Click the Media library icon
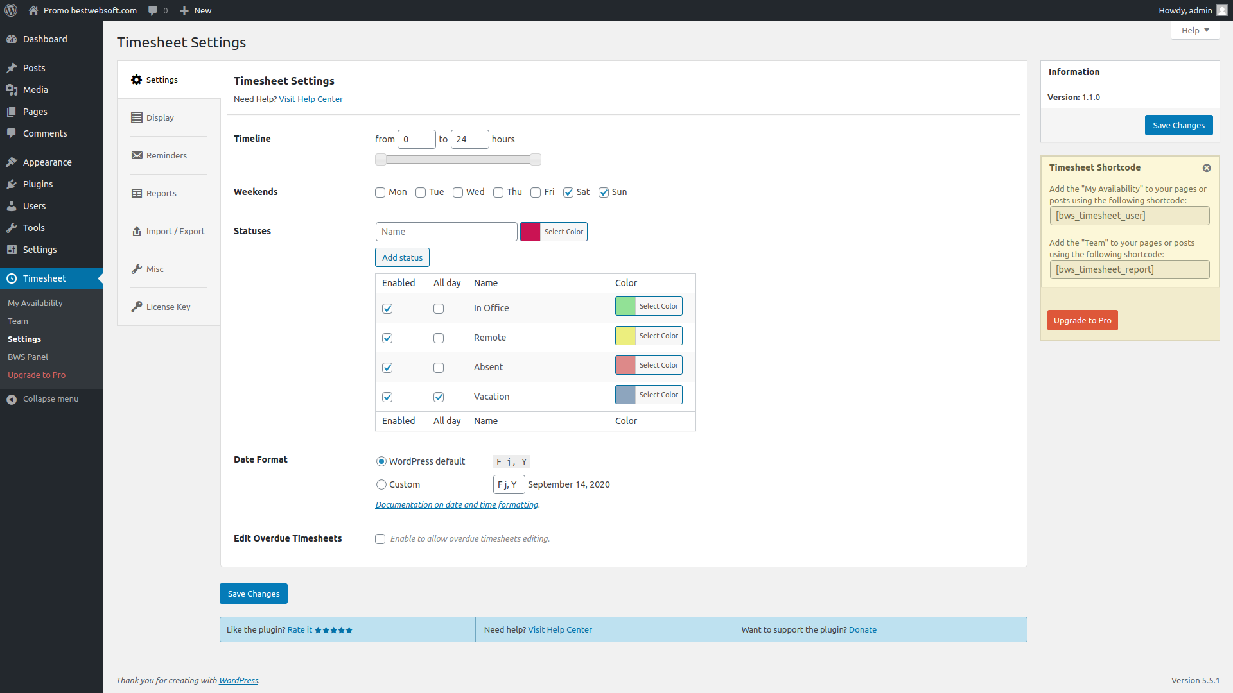The image size is (1233, 693). click(12, 90)
